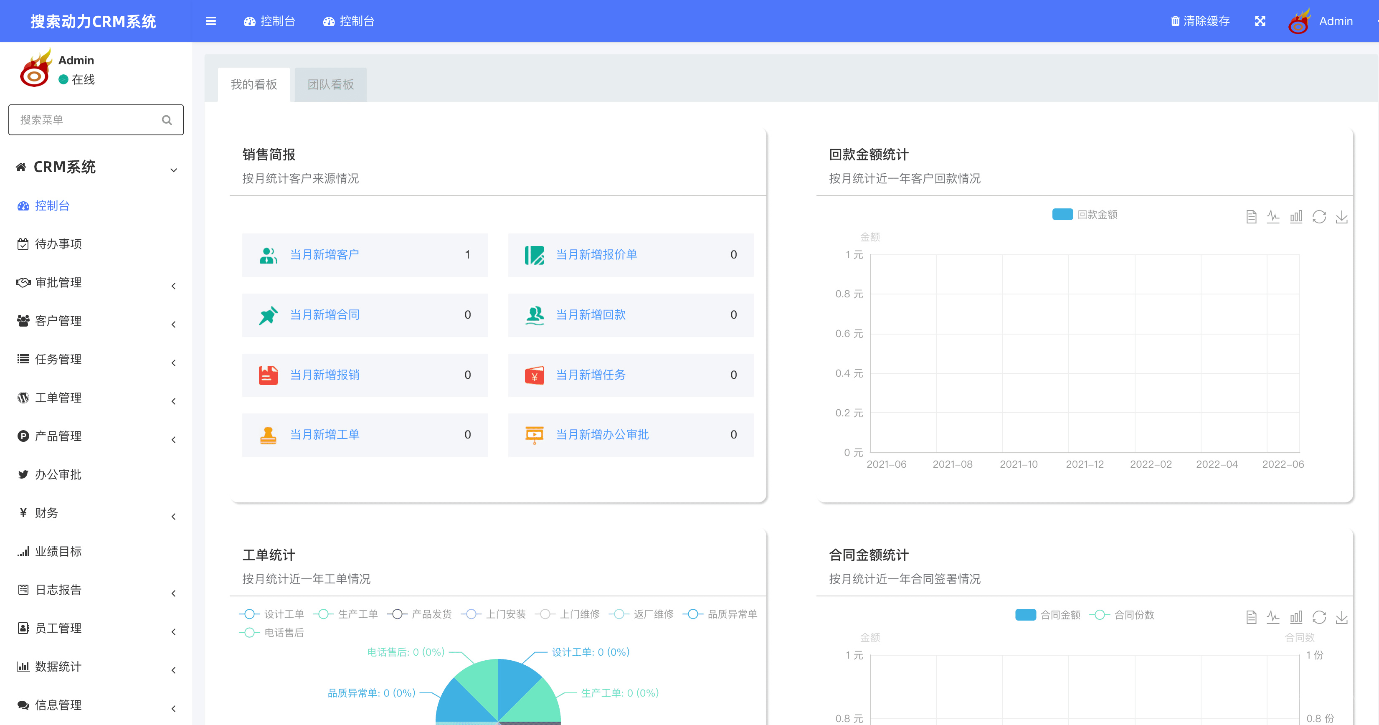Click the 当月新增报销 red document icon
Image resolution: width=1379 pixels, height=725 pixels.
coord(268,375)
